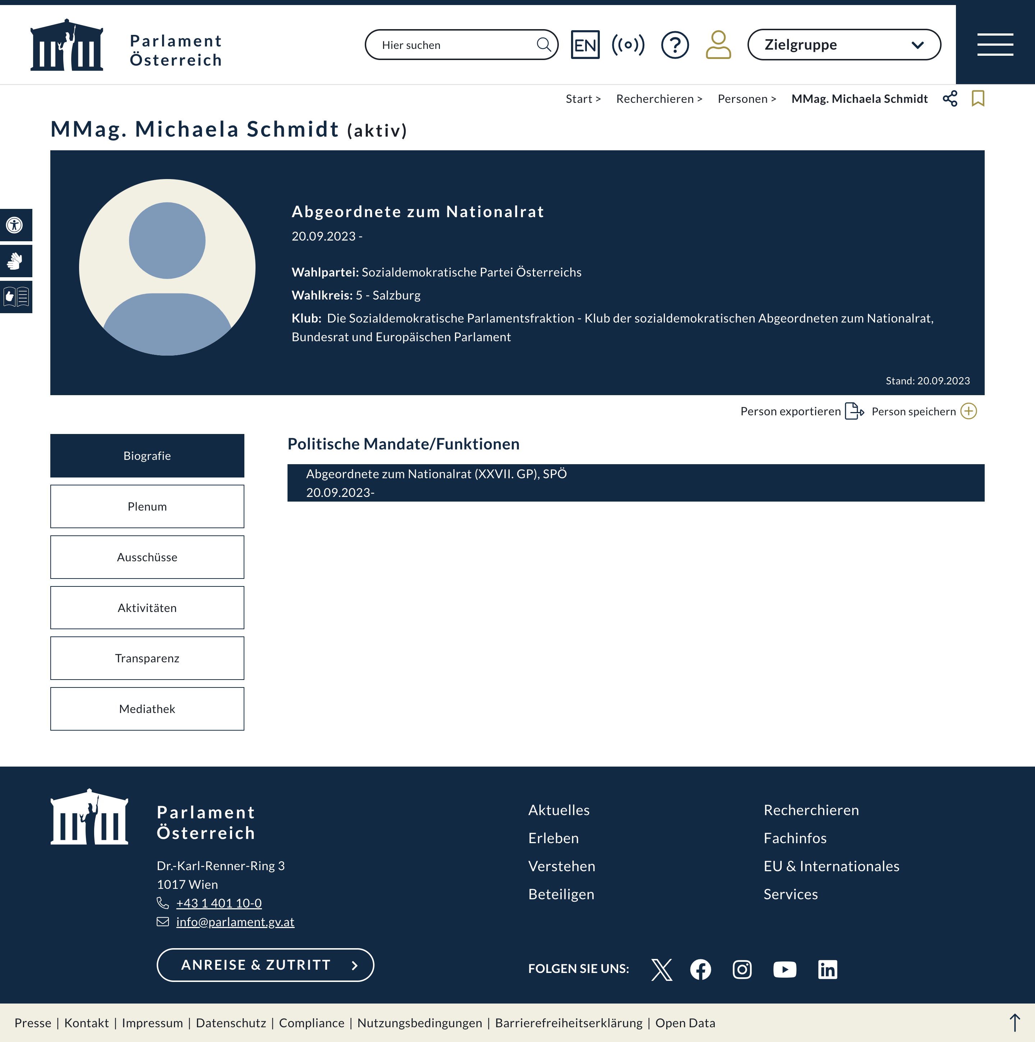Select the Ausschüsse tab
Viewport: 1035px width, 1042px height.
[147, 557]
